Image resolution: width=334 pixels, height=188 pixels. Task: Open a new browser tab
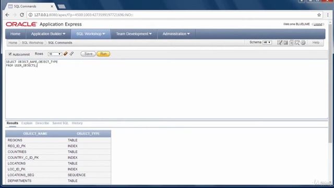[x=62, y=6]
